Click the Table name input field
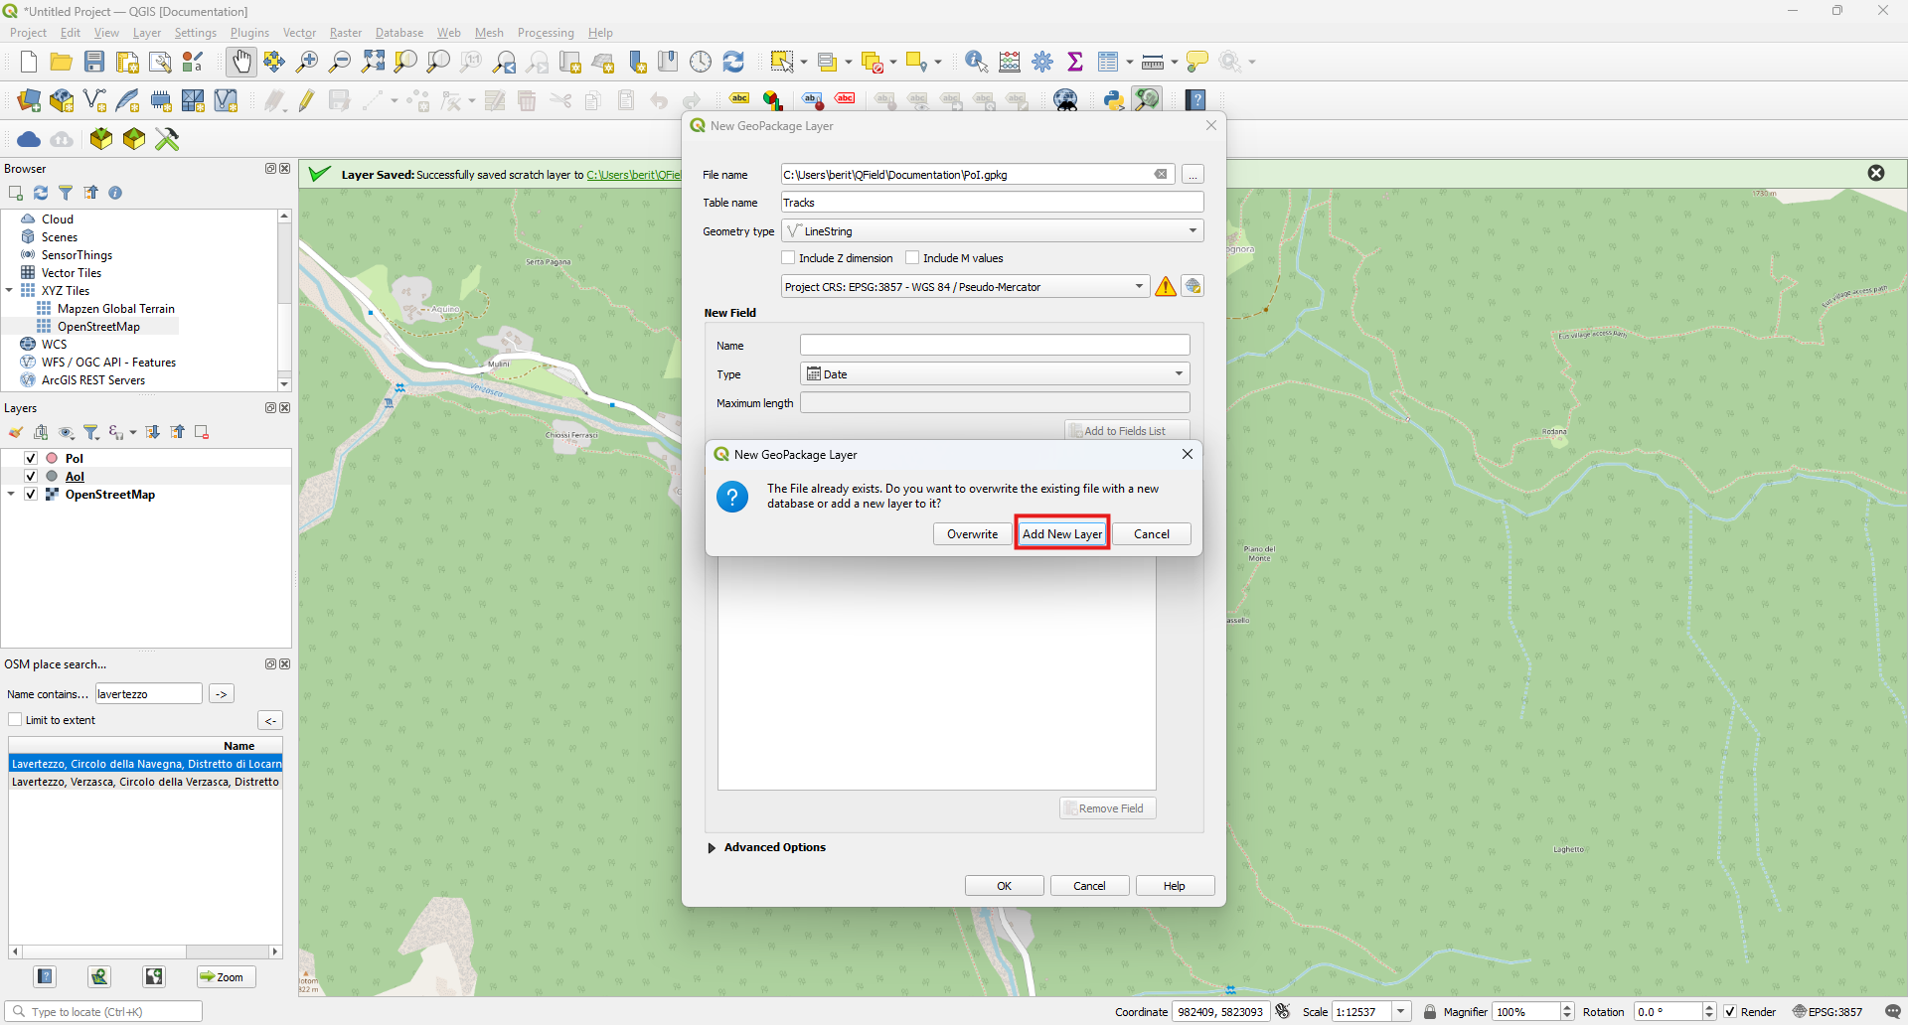1908x1025 pixels. pyautogui.click(x=992, y=203)
